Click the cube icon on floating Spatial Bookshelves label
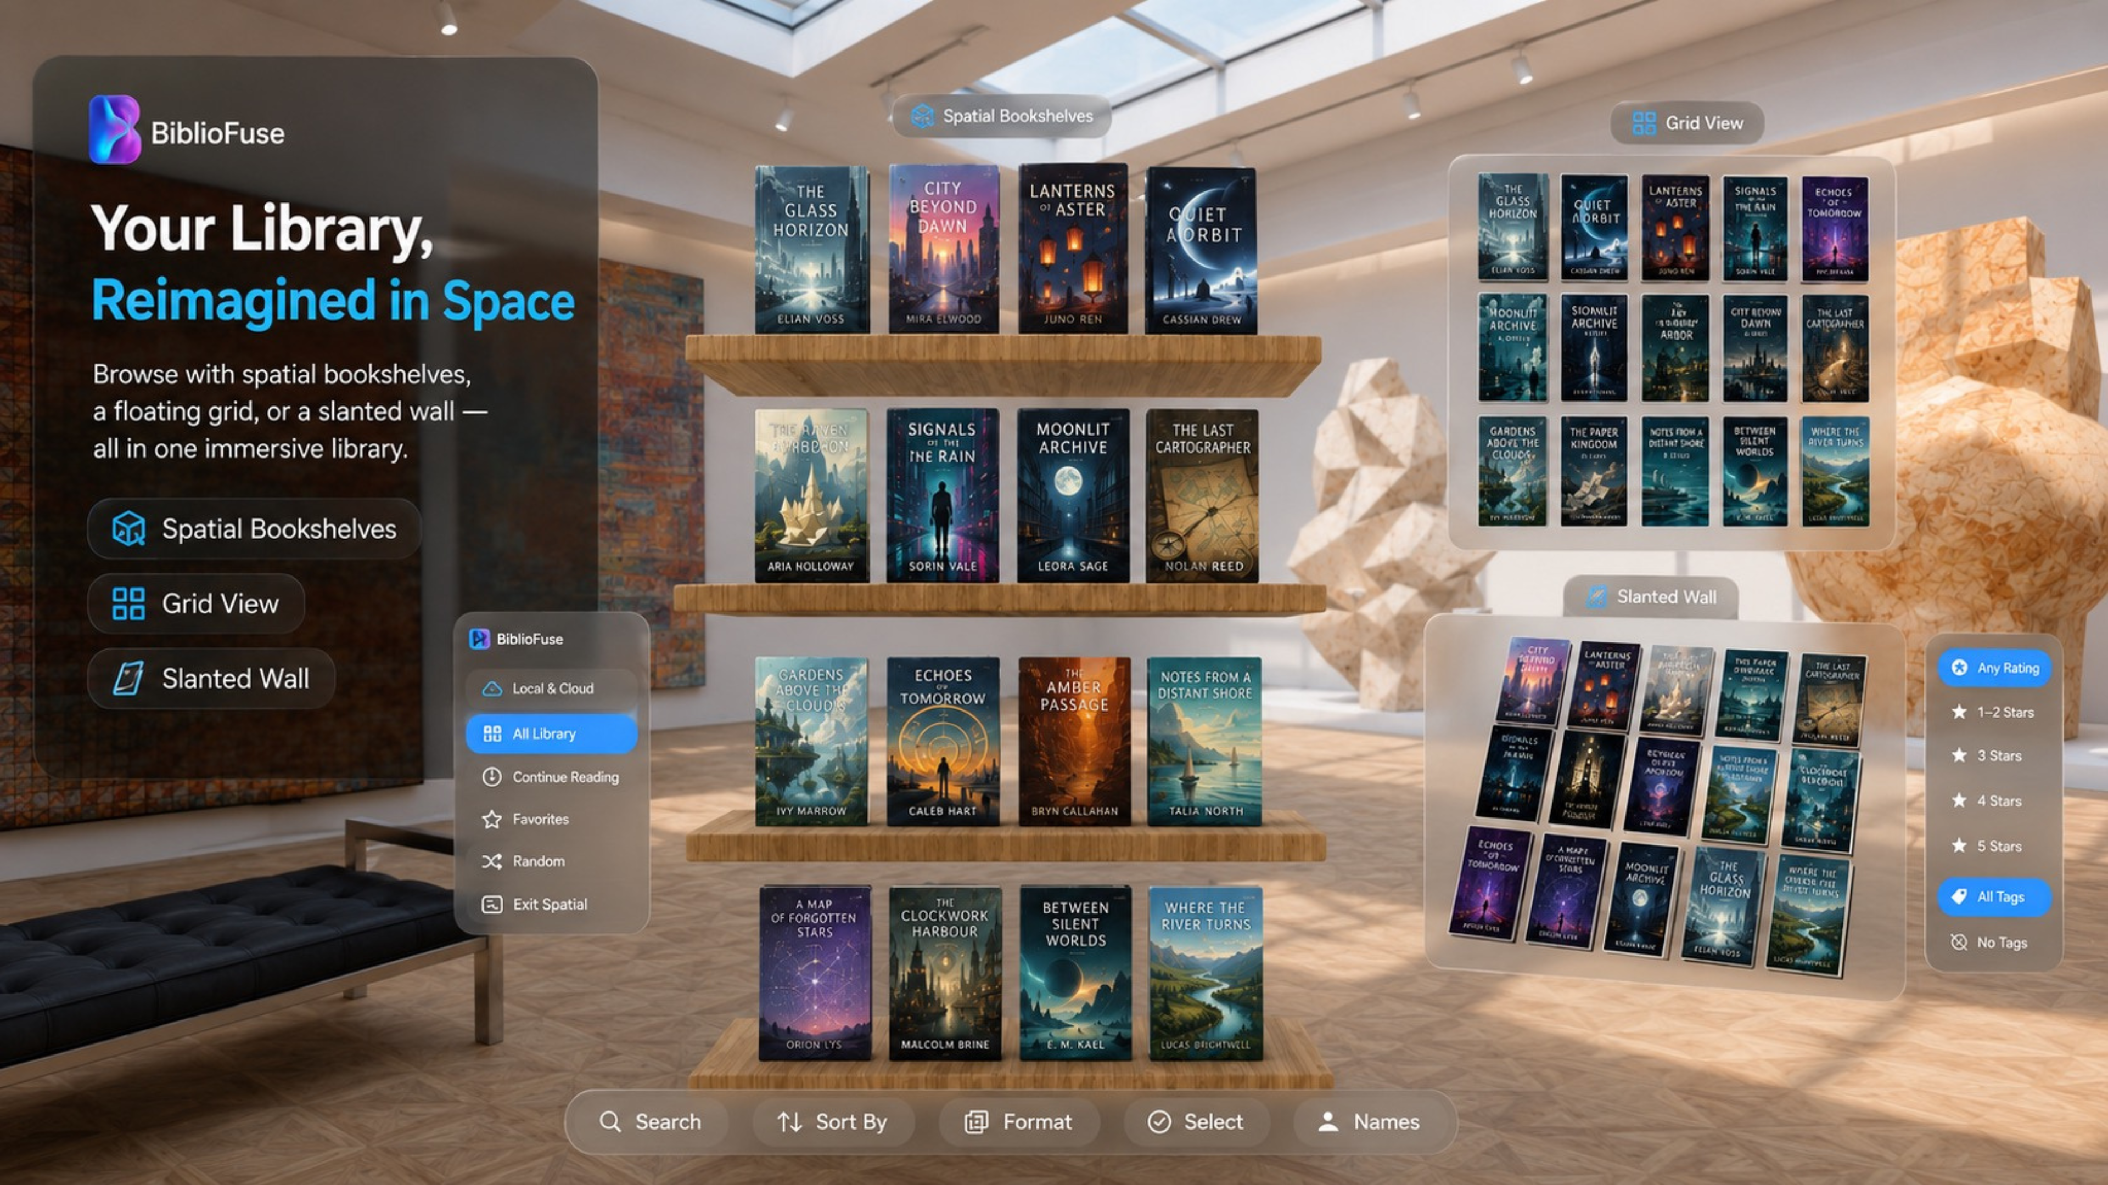 pyautogui.click(x=923, y=115)
